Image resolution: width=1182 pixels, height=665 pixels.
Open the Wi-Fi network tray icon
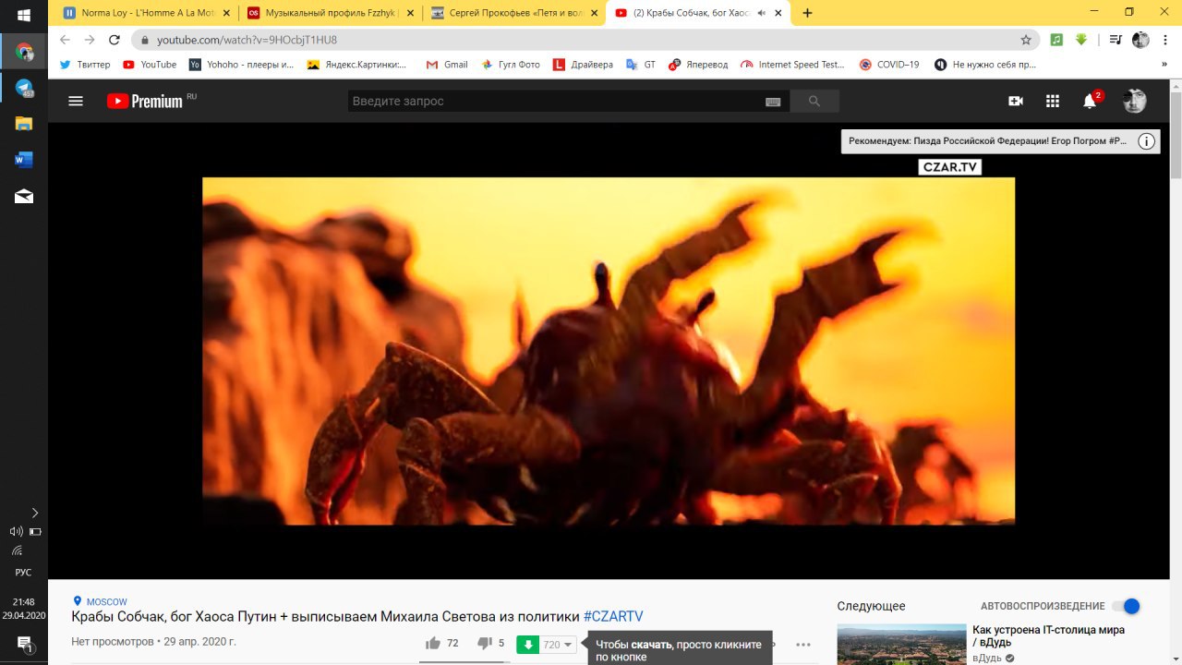(x=17, y=551)
